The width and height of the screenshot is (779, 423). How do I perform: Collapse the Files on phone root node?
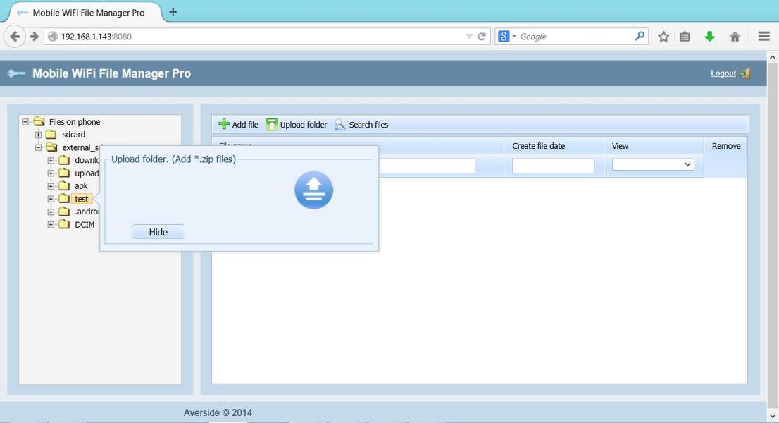point(25,122)
